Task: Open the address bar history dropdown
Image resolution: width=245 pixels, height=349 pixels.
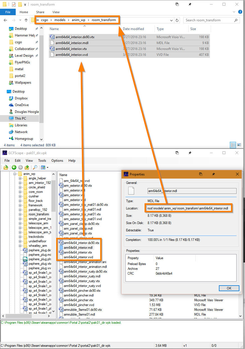Action: click(171, 20)
